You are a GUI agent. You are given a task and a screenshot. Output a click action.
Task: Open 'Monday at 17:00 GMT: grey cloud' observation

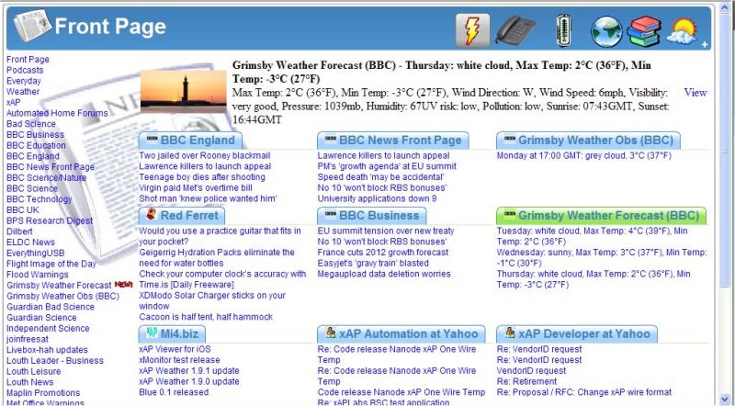click(584, 155)
